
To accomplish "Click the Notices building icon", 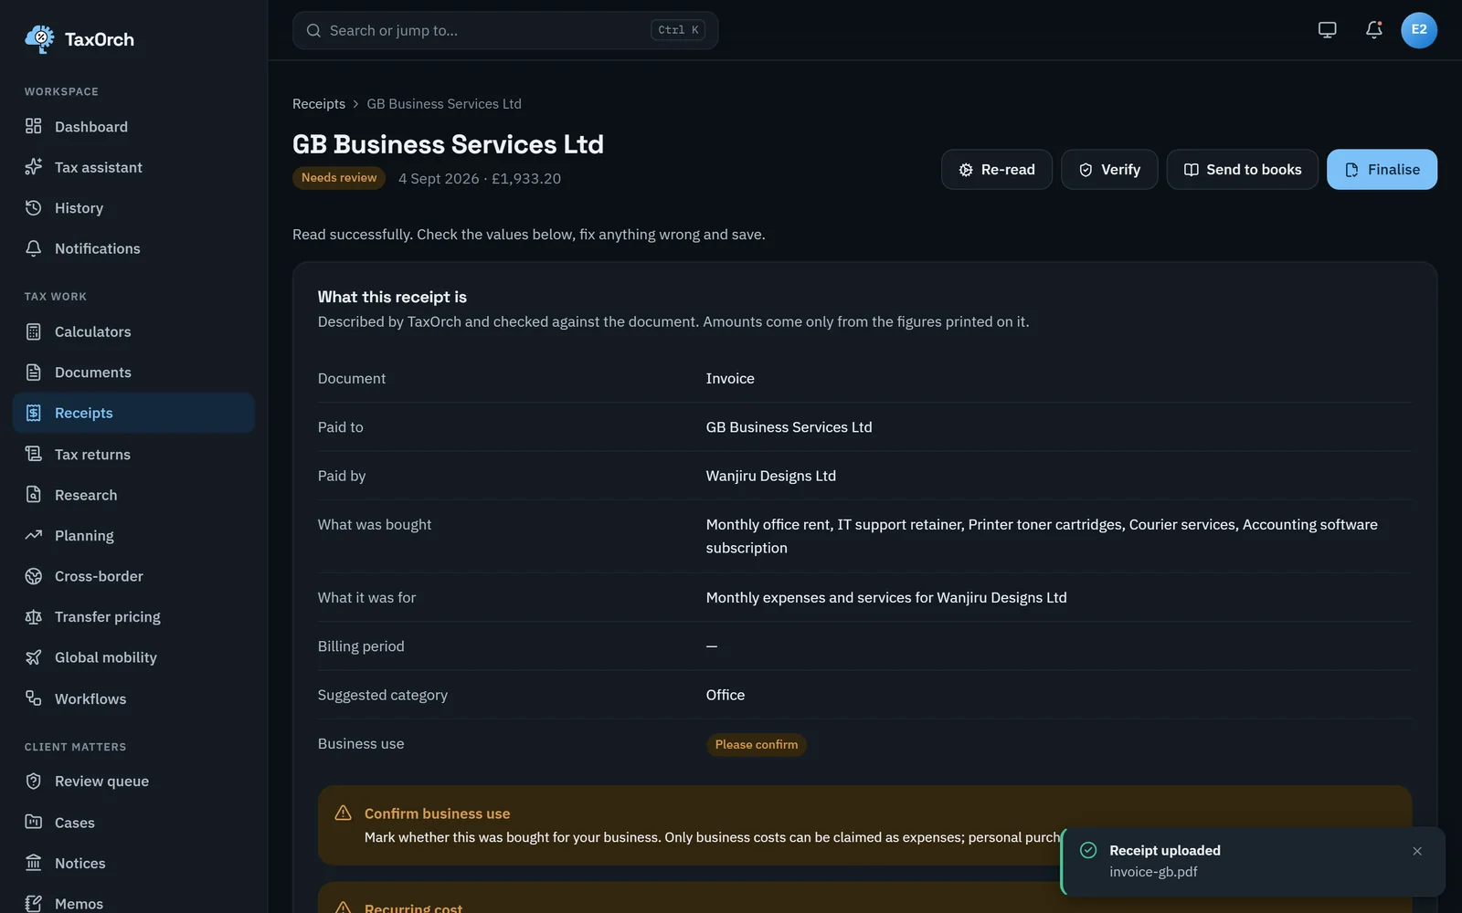I will 34,863.
